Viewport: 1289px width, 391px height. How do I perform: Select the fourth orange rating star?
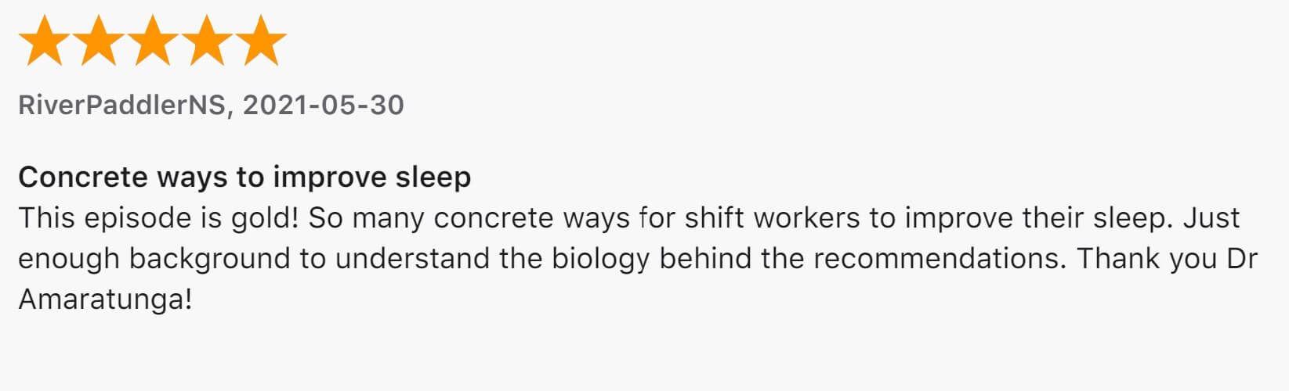(x=207, y=40)
